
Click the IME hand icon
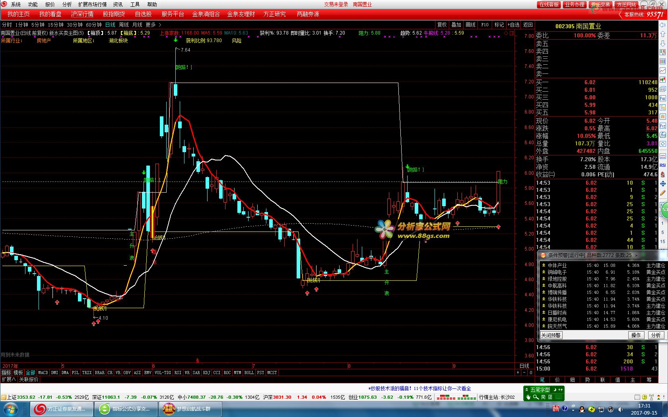tap(528, 397)
